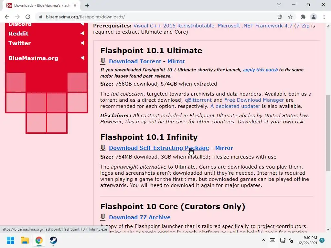Open the notification badge in tray
Screen dimensions: 331x248
(x=322, y=240)
